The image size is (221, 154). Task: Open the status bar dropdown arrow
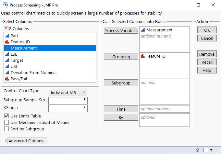click(x=212, y=150)
